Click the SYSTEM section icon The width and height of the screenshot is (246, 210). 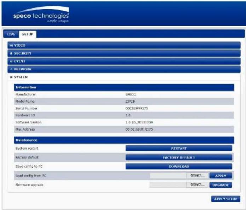tap(11, 77)
